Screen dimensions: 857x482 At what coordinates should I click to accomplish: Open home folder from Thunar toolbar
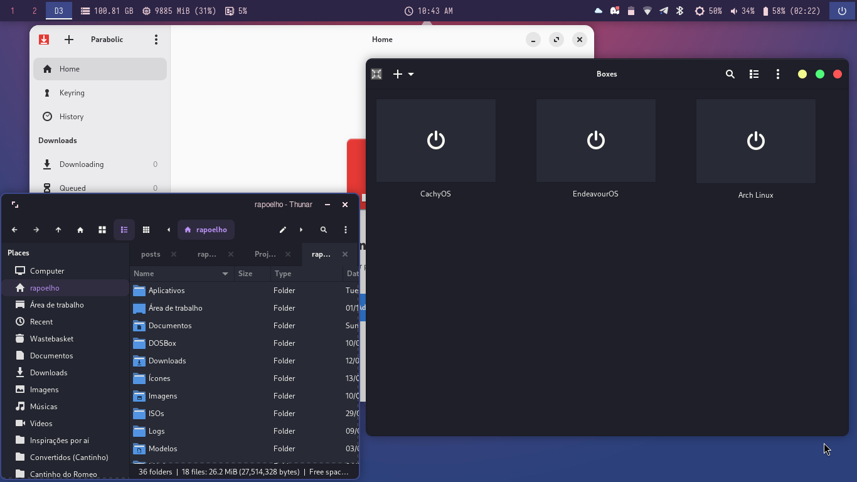click(80, 230)
